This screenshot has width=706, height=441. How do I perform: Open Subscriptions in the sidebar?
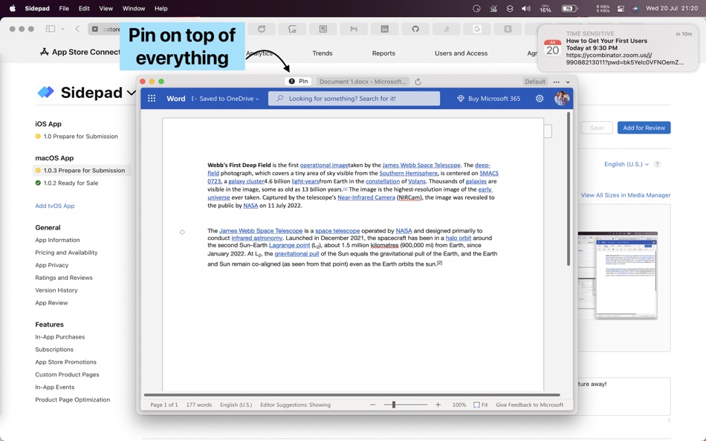[54, 349]
